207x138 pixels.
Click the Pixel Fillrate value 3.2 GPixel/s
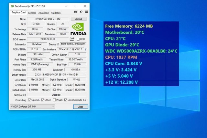coord(37,59)
